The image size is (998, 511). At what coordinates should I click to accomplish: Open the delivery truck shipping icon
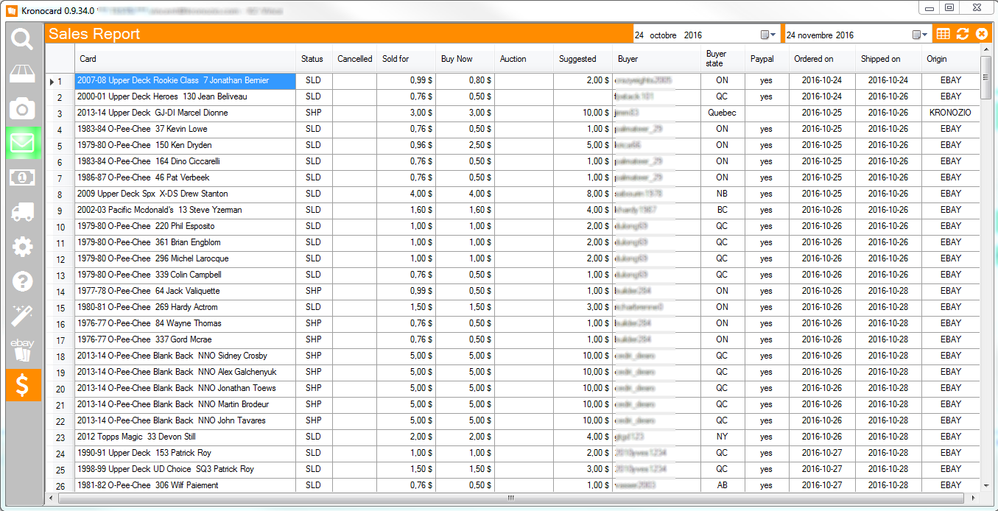22,212
